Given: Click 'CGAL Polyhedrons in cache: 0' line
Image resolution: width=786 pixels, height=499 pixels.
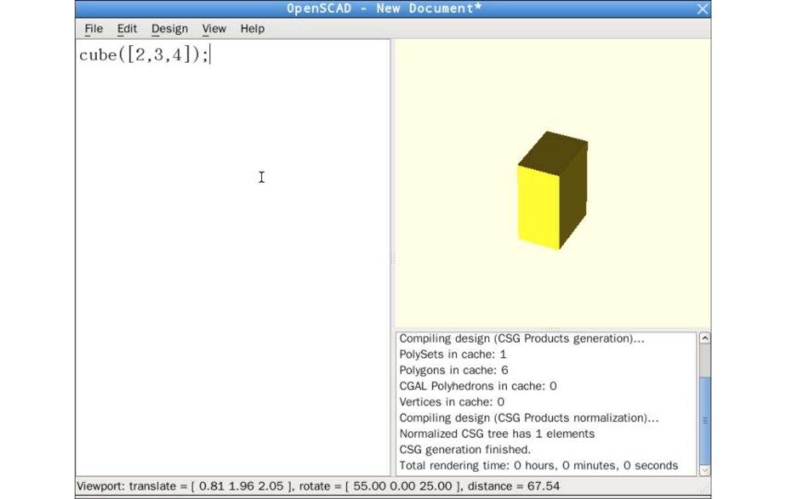Looking at the screenshot, I should [478, 386].
